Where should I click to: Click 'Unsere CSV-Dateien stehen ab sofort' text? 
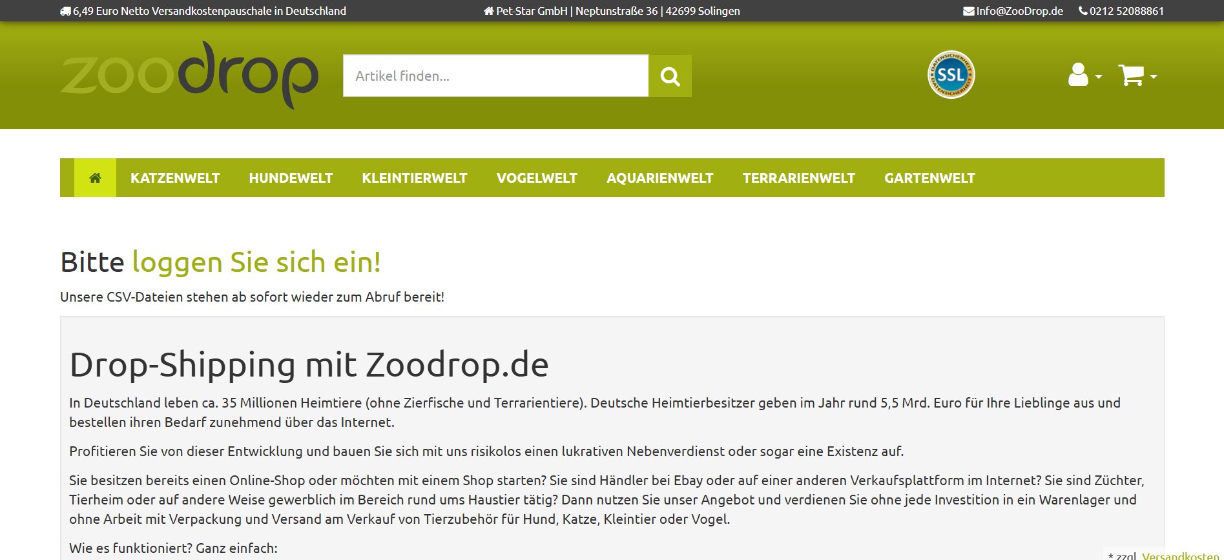pyautogui.click(x=174, y=297)
